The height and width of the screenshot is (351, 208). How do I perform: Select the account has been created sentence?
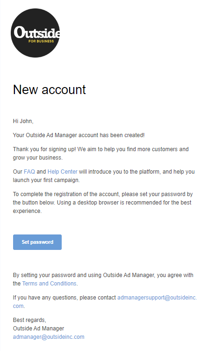coord(79,135)
